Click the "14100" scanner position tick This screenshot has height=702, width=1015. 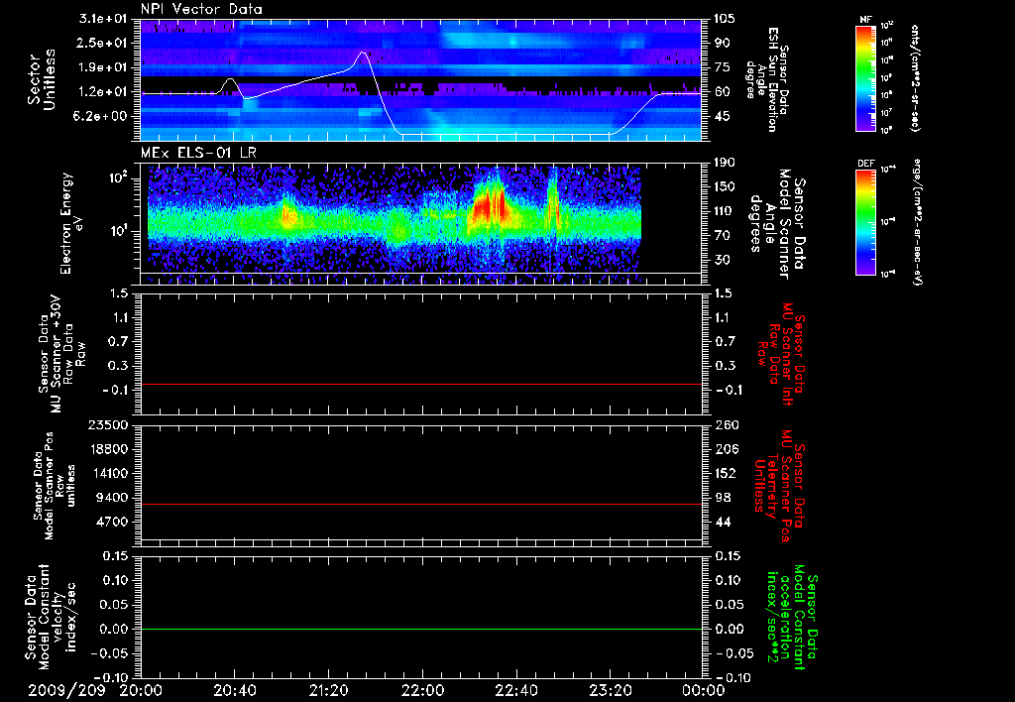(107, 474)
